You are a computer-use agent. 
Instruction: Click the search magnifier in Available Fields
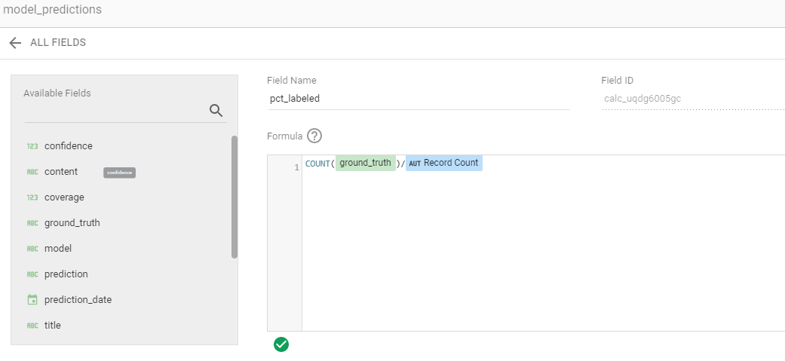pyautogui.click(x=216, y=111)
